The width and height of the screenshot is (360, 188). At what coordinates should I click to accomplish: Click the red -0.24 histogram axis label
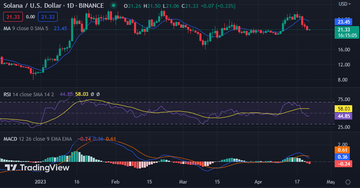pyautogui.click(x=344, y=164)
